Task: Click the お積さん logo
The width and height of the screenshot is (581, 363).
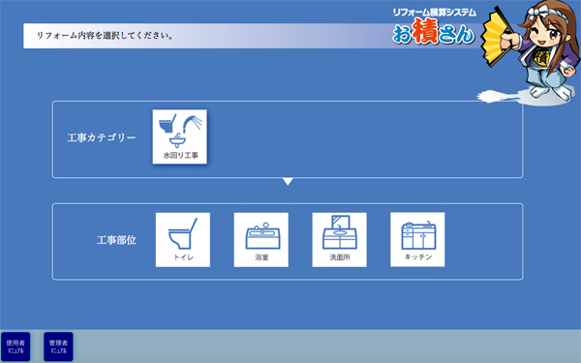Action: [x=434, y=32]
